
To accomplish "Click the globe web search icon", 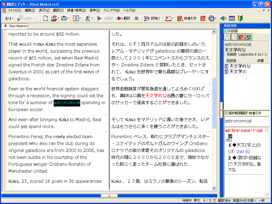I will (211, 18).
